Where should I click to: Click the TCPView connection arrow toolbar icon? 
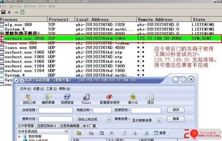pyautogui.click(x=16, y=12)
